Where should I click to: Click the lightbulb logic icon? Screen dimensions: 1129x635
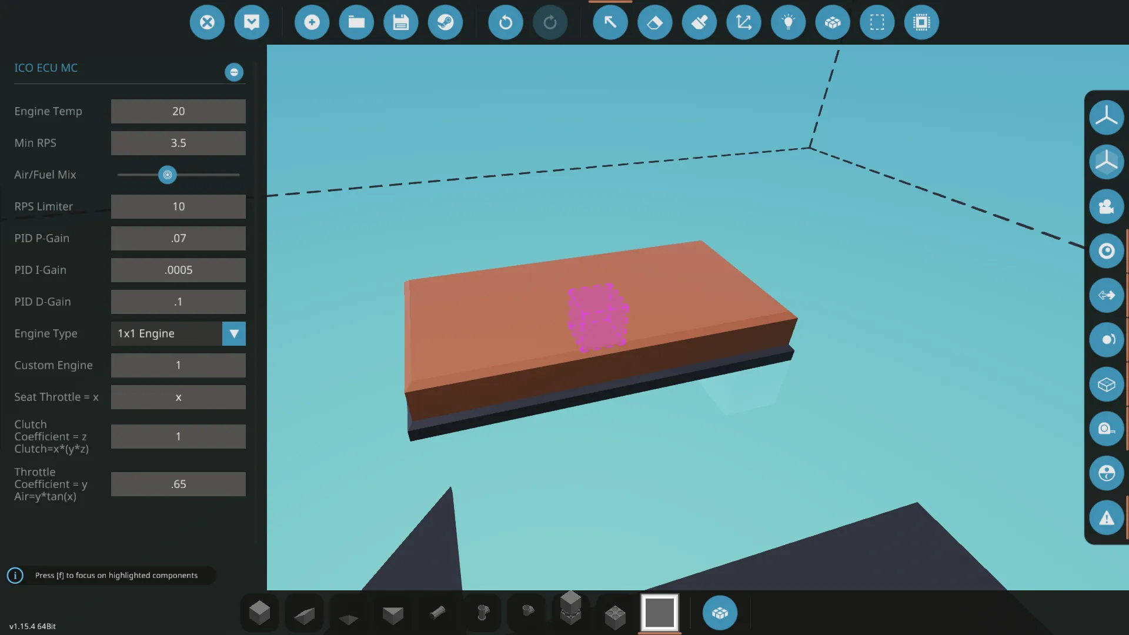[x=788, y=22]
